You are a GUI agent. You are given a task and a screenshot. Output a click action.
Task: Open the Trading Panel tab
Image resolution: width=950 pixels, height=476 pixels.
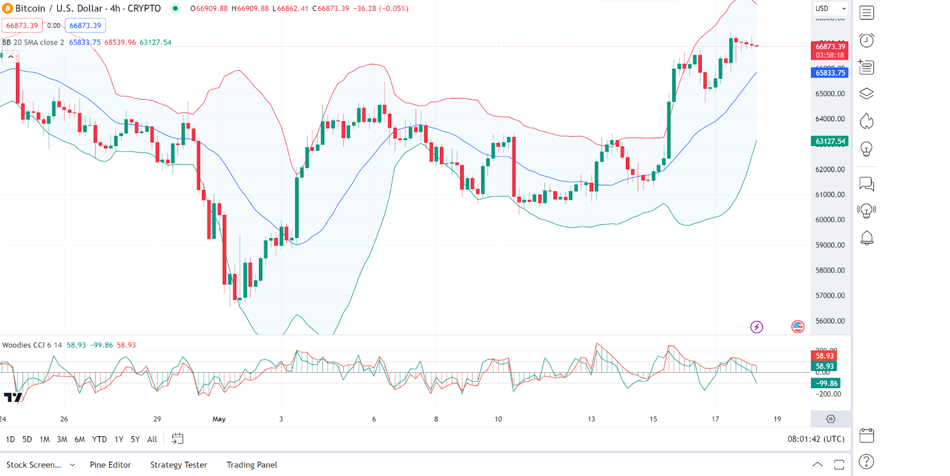pyautogui.click(x=252, y=465)
